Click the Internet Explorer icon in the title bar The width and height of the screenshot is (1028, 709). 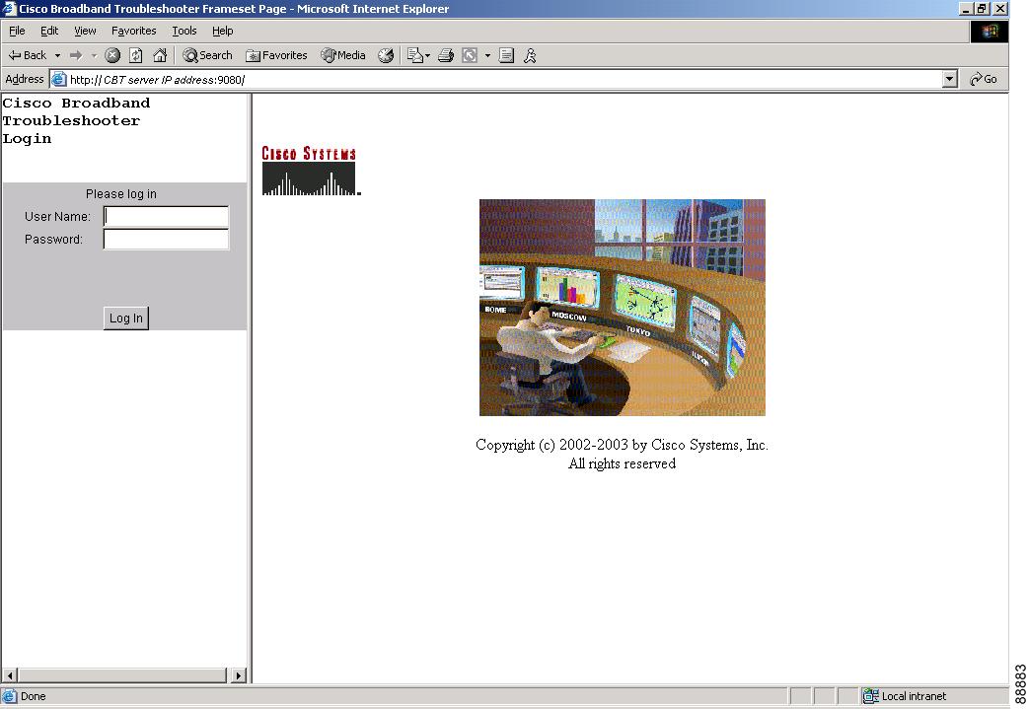pyautogui.click(x=9, y=9)
